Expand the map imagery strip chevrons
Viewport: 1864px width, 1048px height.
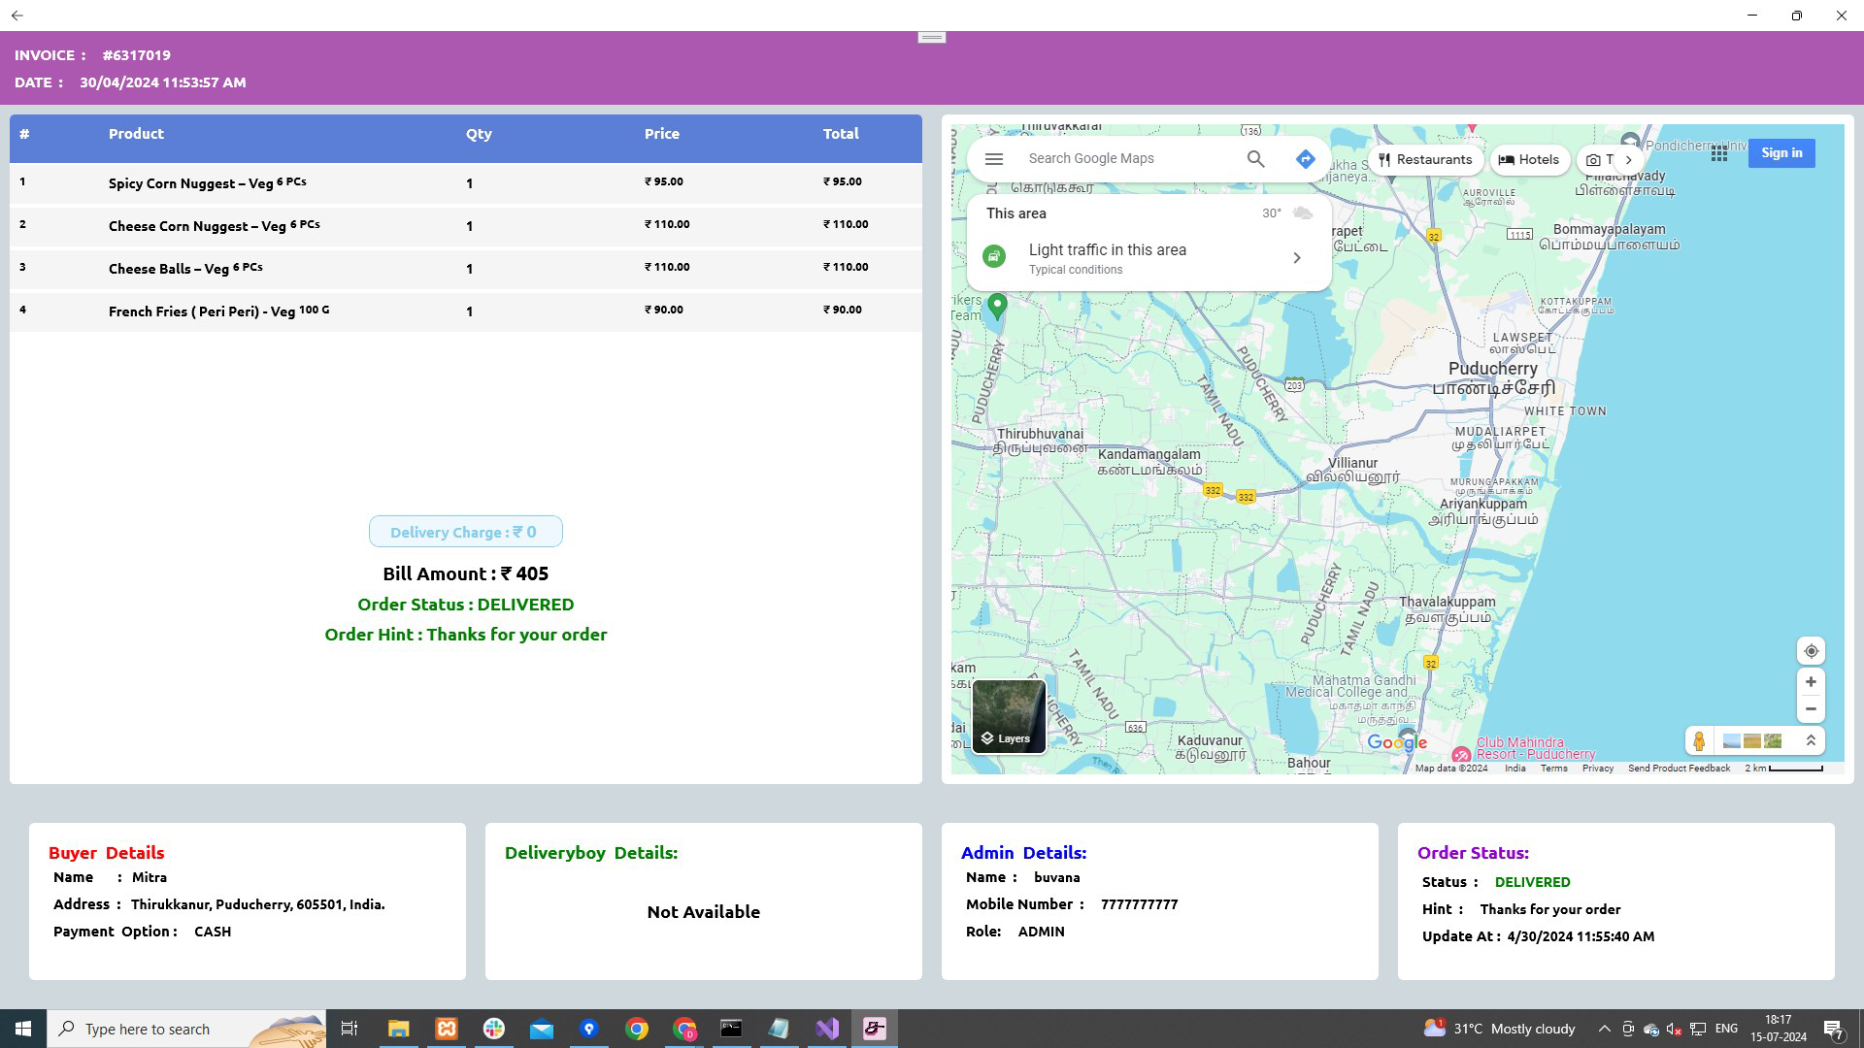(1810, 741)
